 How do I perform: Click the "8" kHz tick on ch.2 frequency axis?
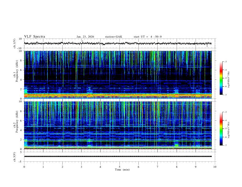click(21, 111)
